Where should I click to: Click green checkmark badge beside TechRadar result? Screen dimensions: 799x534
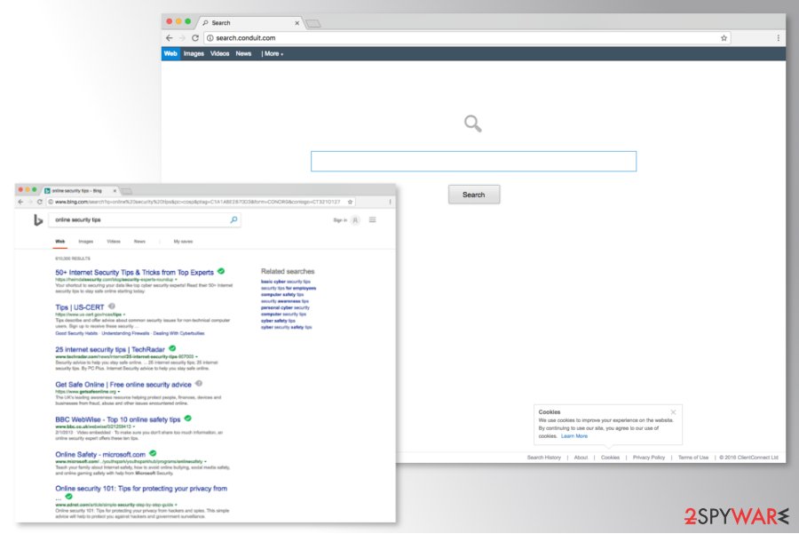pyautogui.click(x=172, y=348)
